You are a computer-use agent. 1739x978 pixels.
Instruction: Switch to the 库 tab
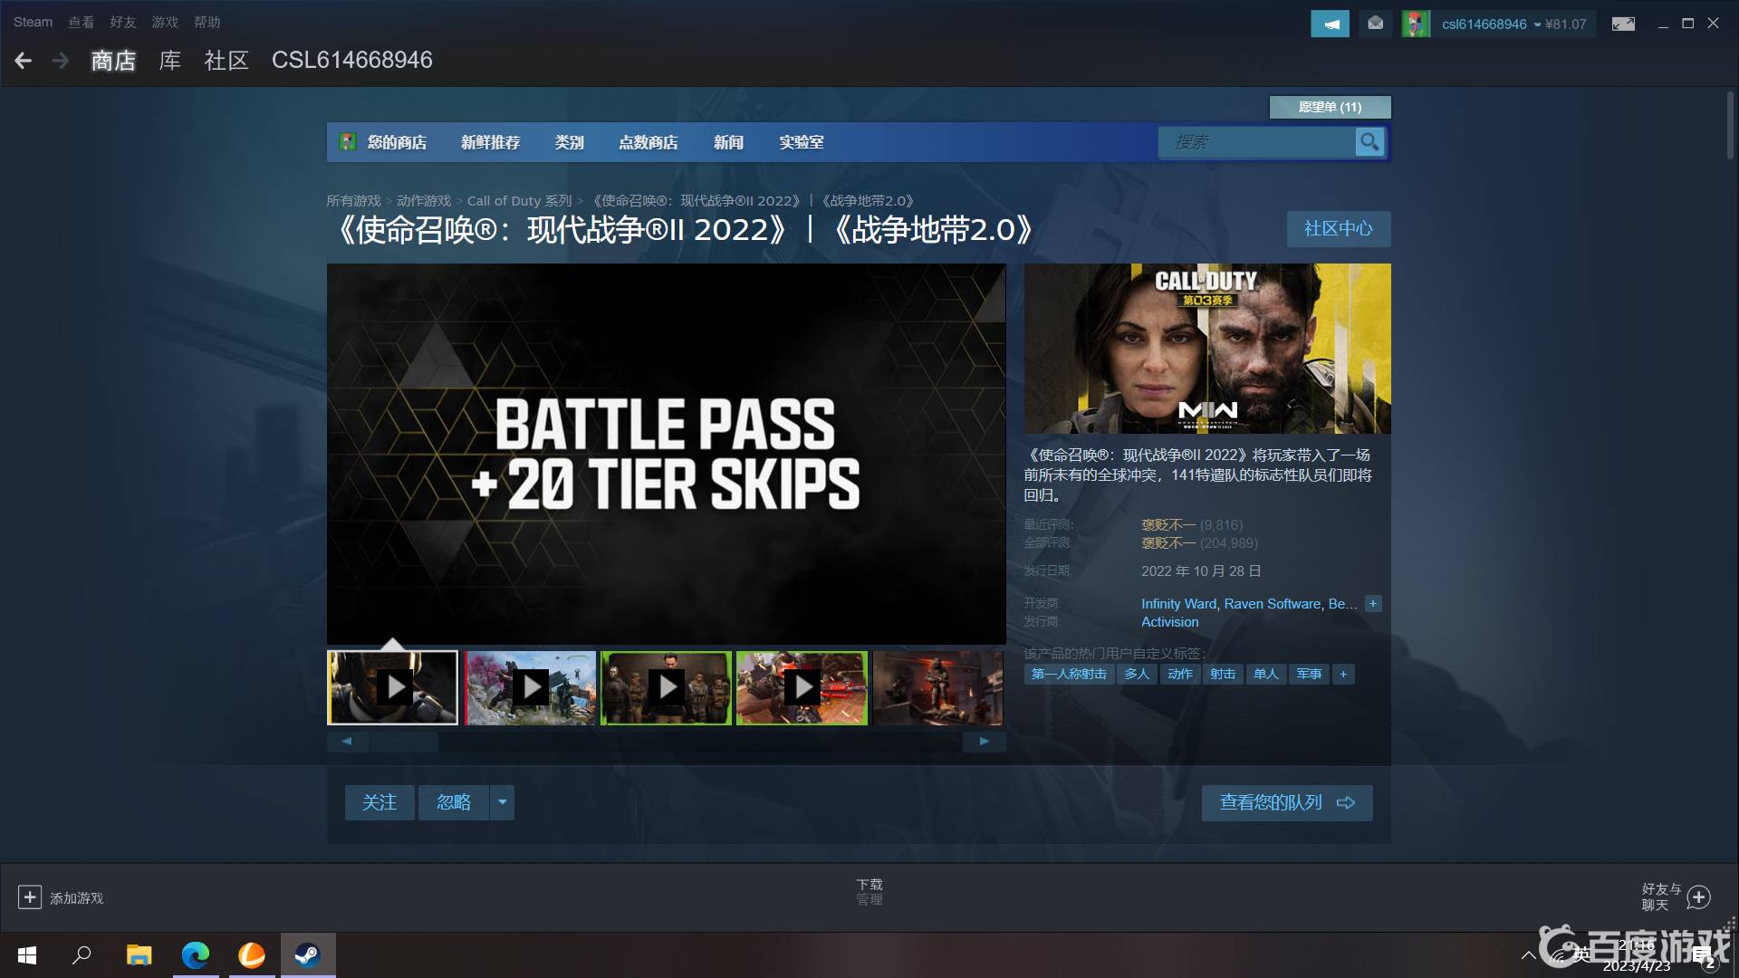[x=170, y=61]
